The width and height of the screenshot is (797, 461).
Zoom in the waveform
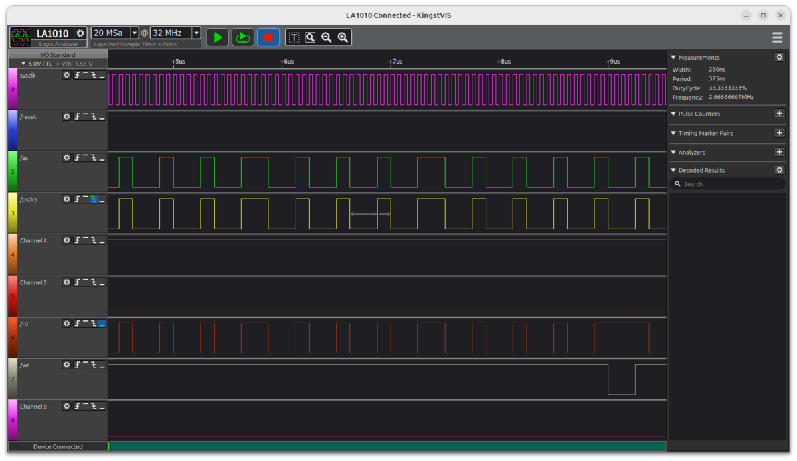tap(343, 37)
